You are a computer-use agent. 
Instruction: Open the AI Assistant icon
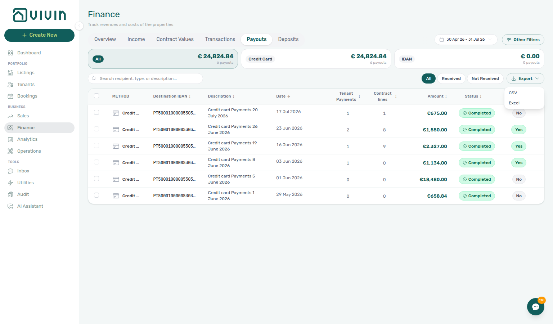point(10,206)
